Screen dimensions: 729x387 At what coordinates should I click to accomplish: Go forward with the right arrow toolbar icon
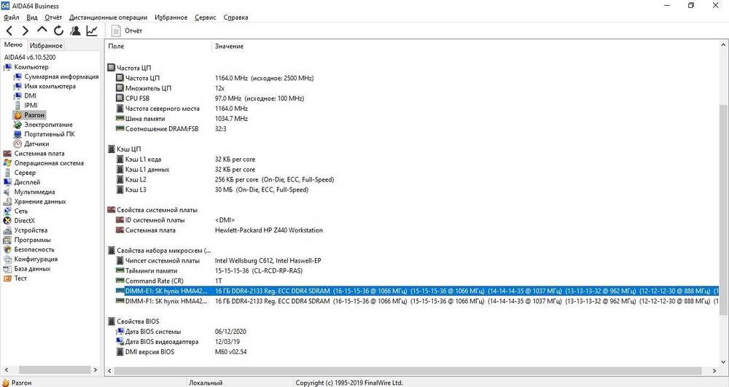pyautogui.click(x=26, y=31)
